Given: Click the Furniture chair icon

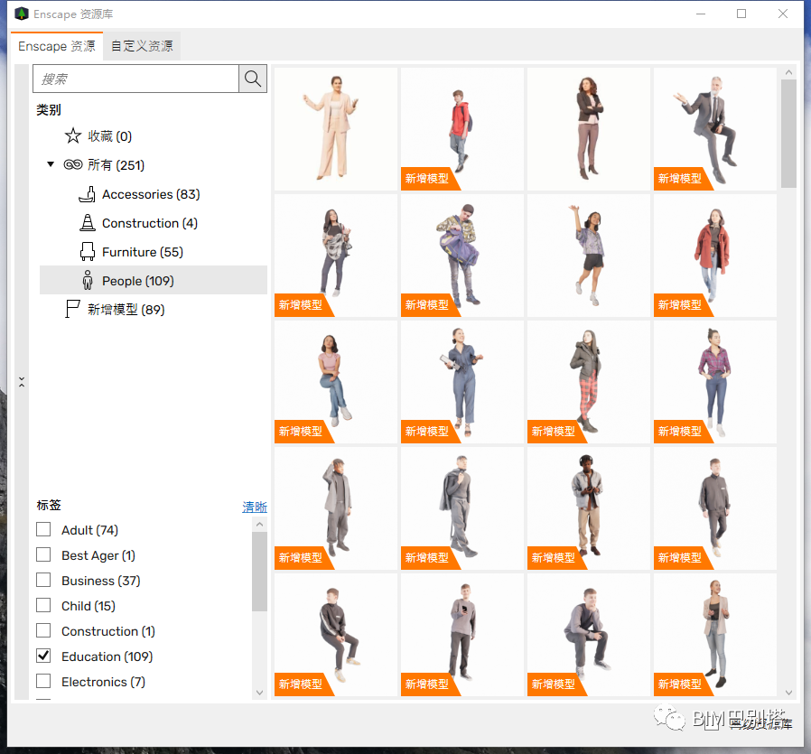Looking at the screenshot, I should 88,252.
